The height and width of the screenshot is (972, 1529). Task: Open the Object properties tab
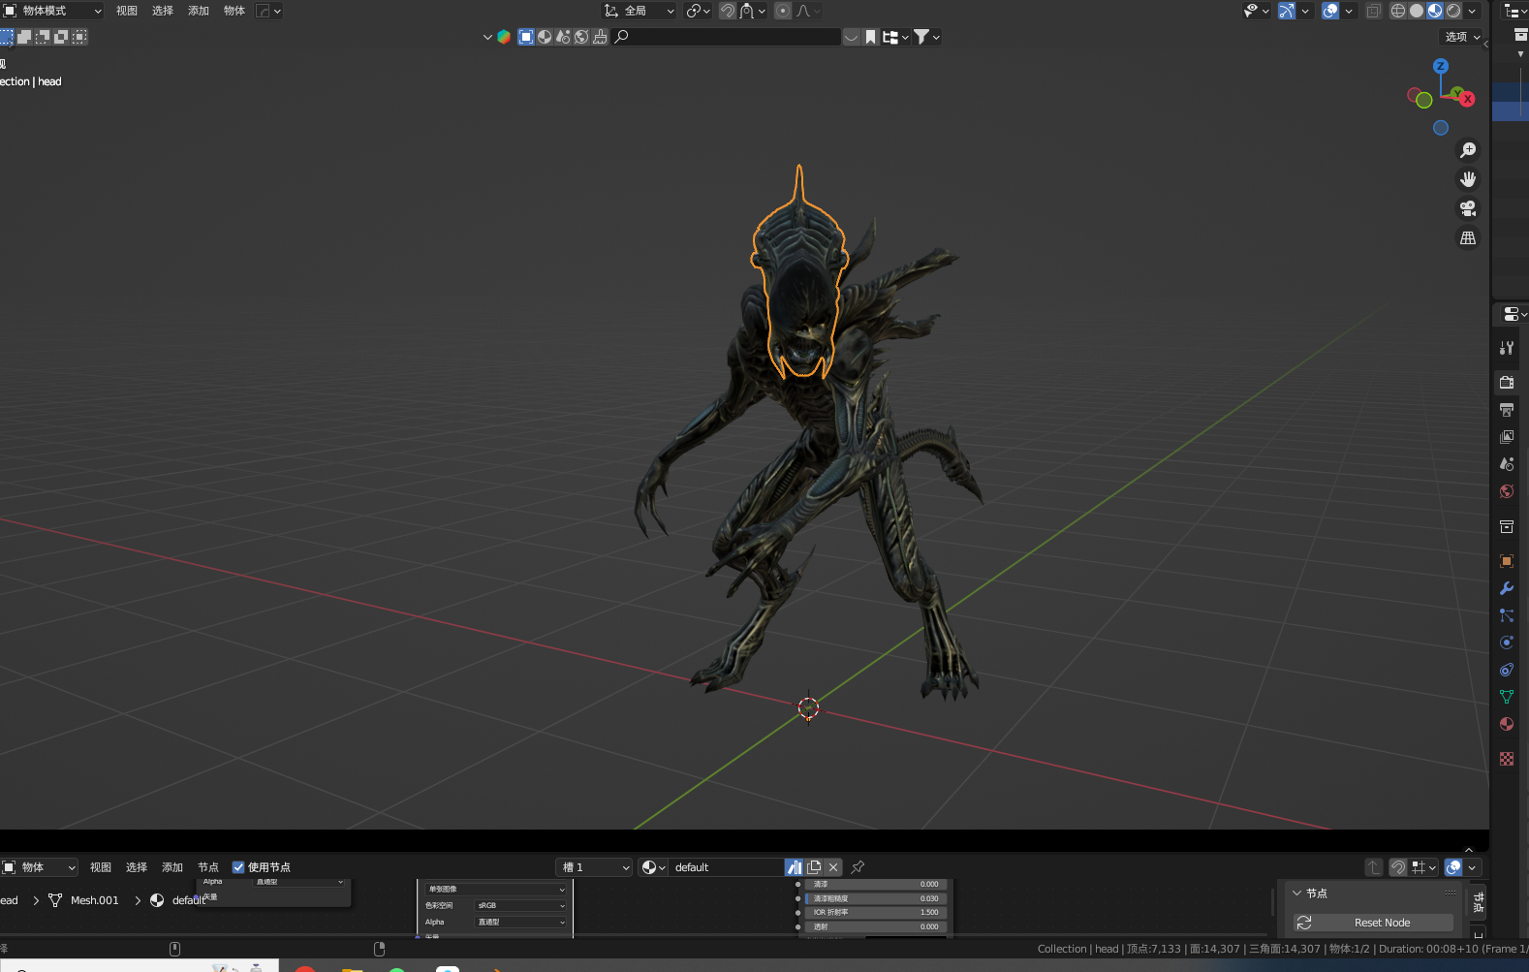(x=1507, y=561)
